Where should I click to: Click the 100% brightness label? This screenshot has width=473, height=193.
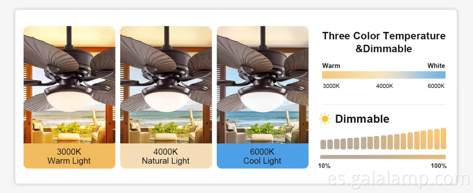(x=438, y=166)
